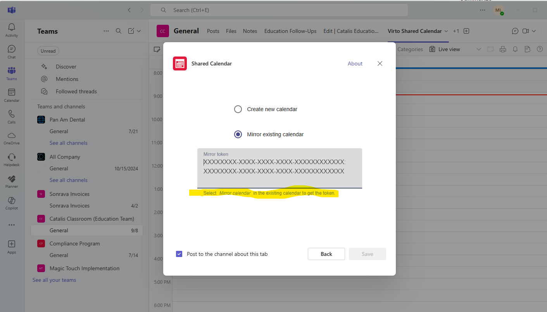
Task: Switch to the Files tab
Action: [x=231, y=31]
